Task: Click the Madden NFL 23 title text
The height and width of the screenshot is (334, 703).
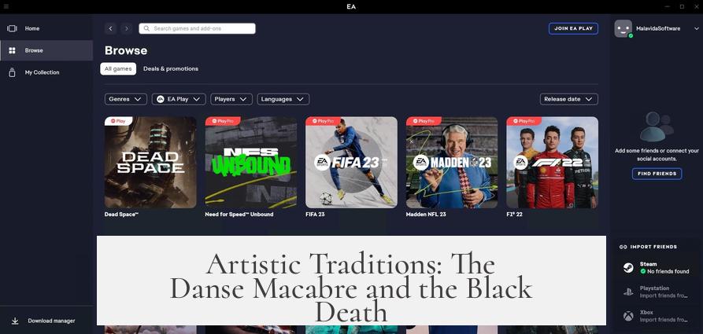Action: tap(426, 215)
